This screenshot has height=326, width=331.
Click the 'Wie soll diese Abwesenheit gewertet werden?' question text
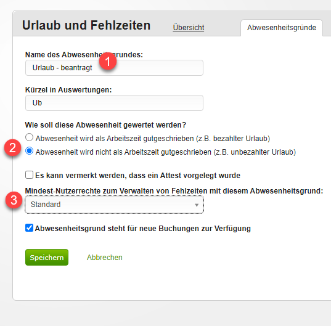point(105,125)
